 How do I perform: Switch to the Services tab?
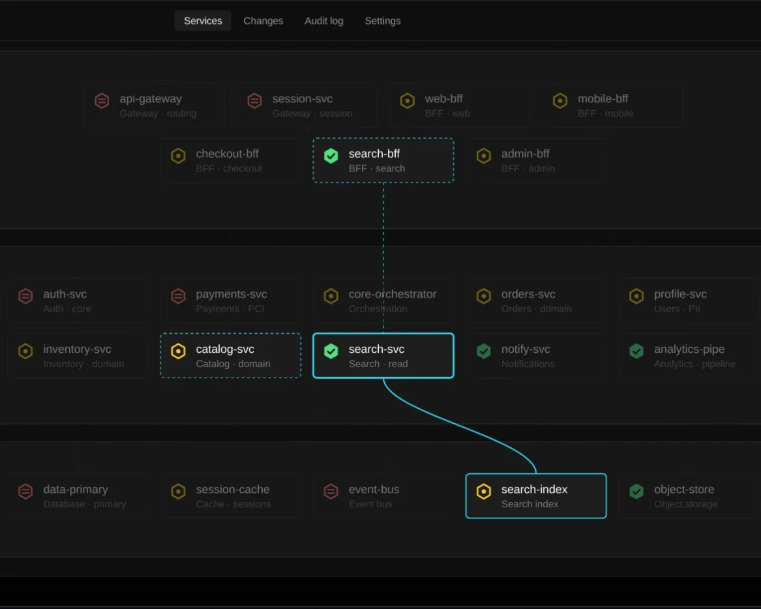click(203, 21)
